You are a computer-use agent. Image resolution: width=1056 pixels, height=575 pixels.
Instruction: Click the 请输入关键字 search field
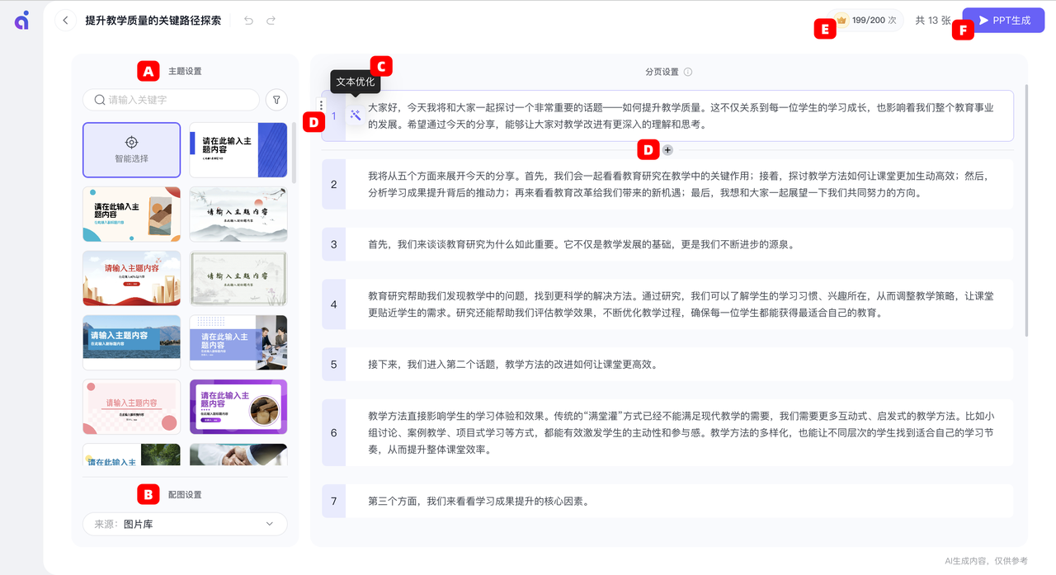coord(171,99)
